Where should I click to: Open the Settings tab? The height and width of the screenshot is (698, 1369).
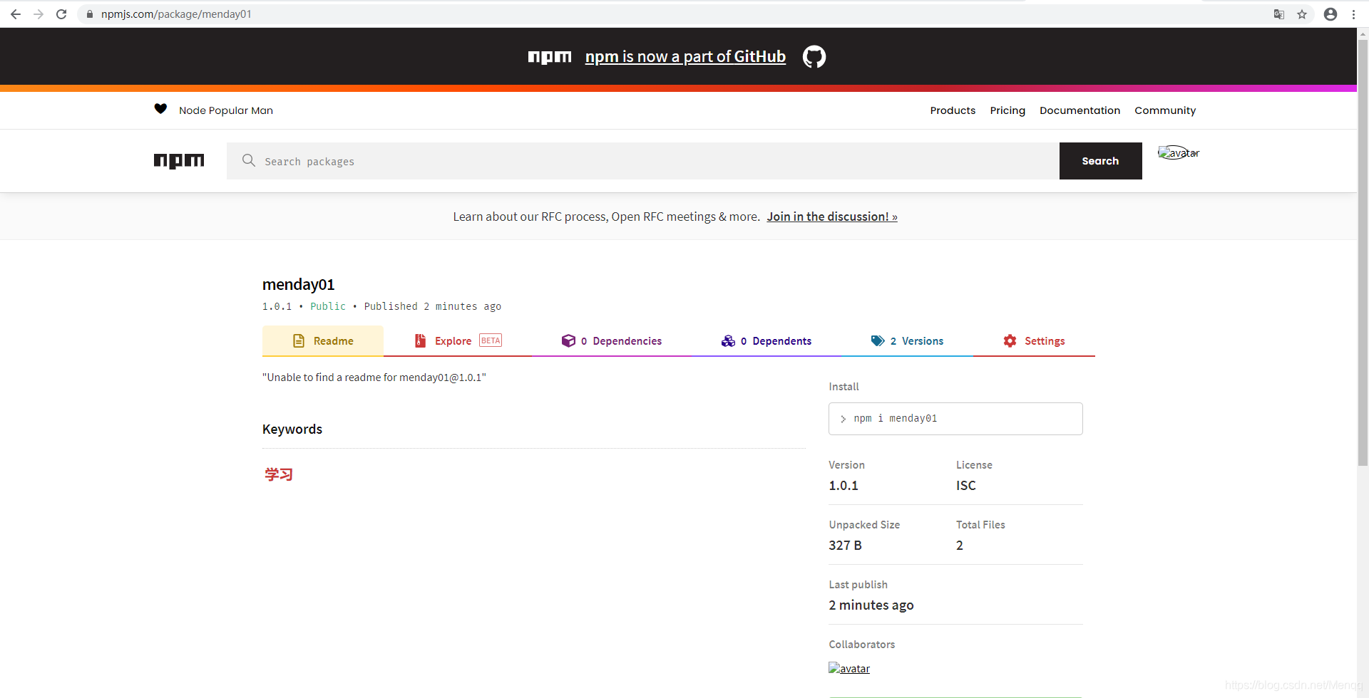tap(1034, 341)
